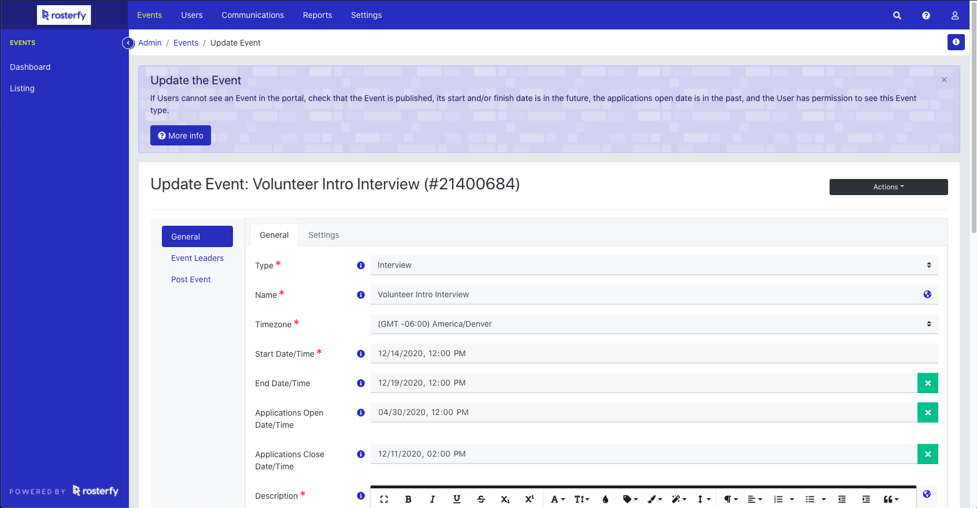Open Listing in the sidebar
The image size is (977, 508).
coord(22,88)
